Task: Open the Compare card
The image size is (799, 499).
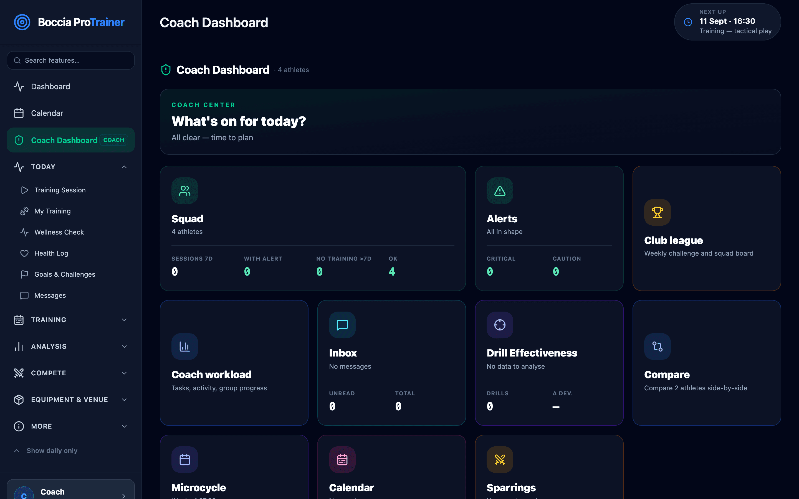Action: point(707,363)
